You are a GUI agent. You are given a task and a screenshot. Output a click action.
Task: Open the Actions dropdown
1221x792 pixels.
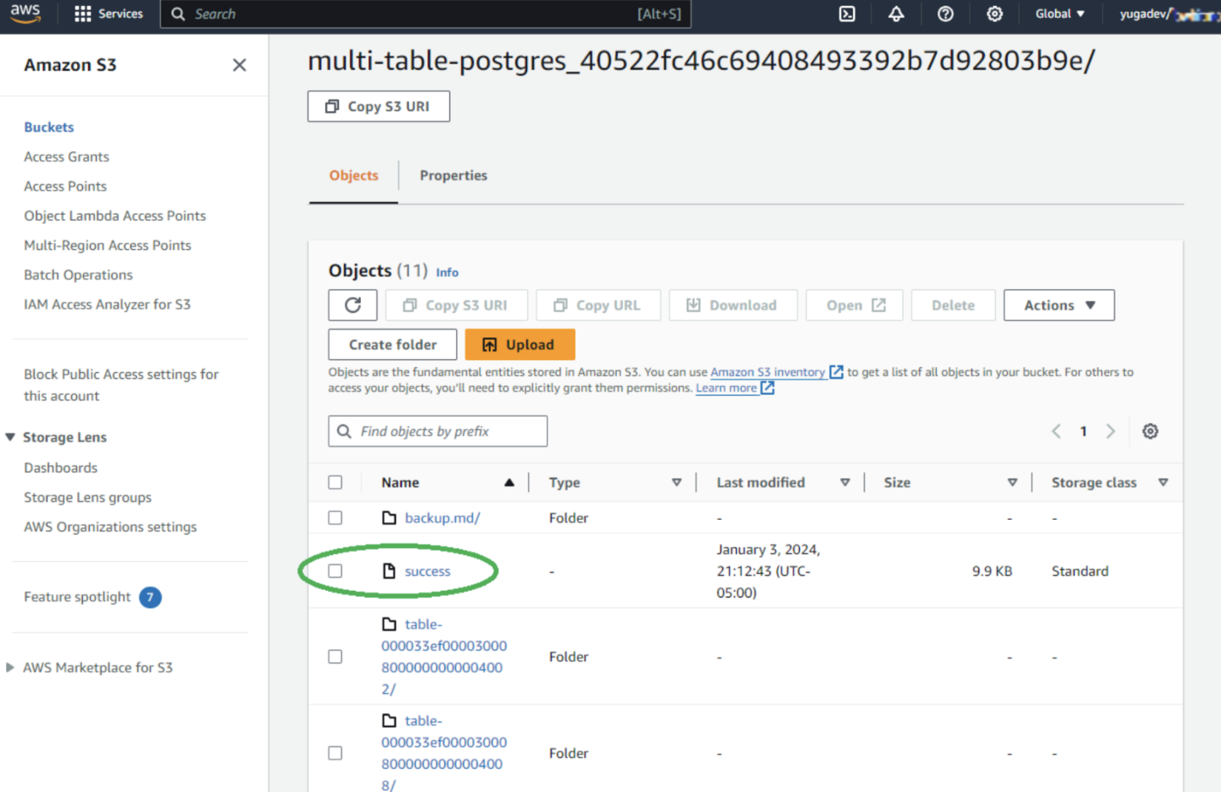point(1058,305)
